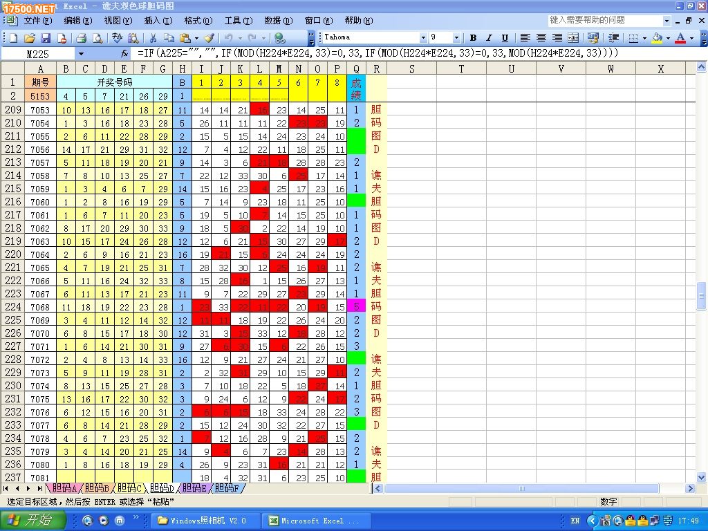
Task: Expand the standard toolbar options chevron
Action: [x=311, y=38]
